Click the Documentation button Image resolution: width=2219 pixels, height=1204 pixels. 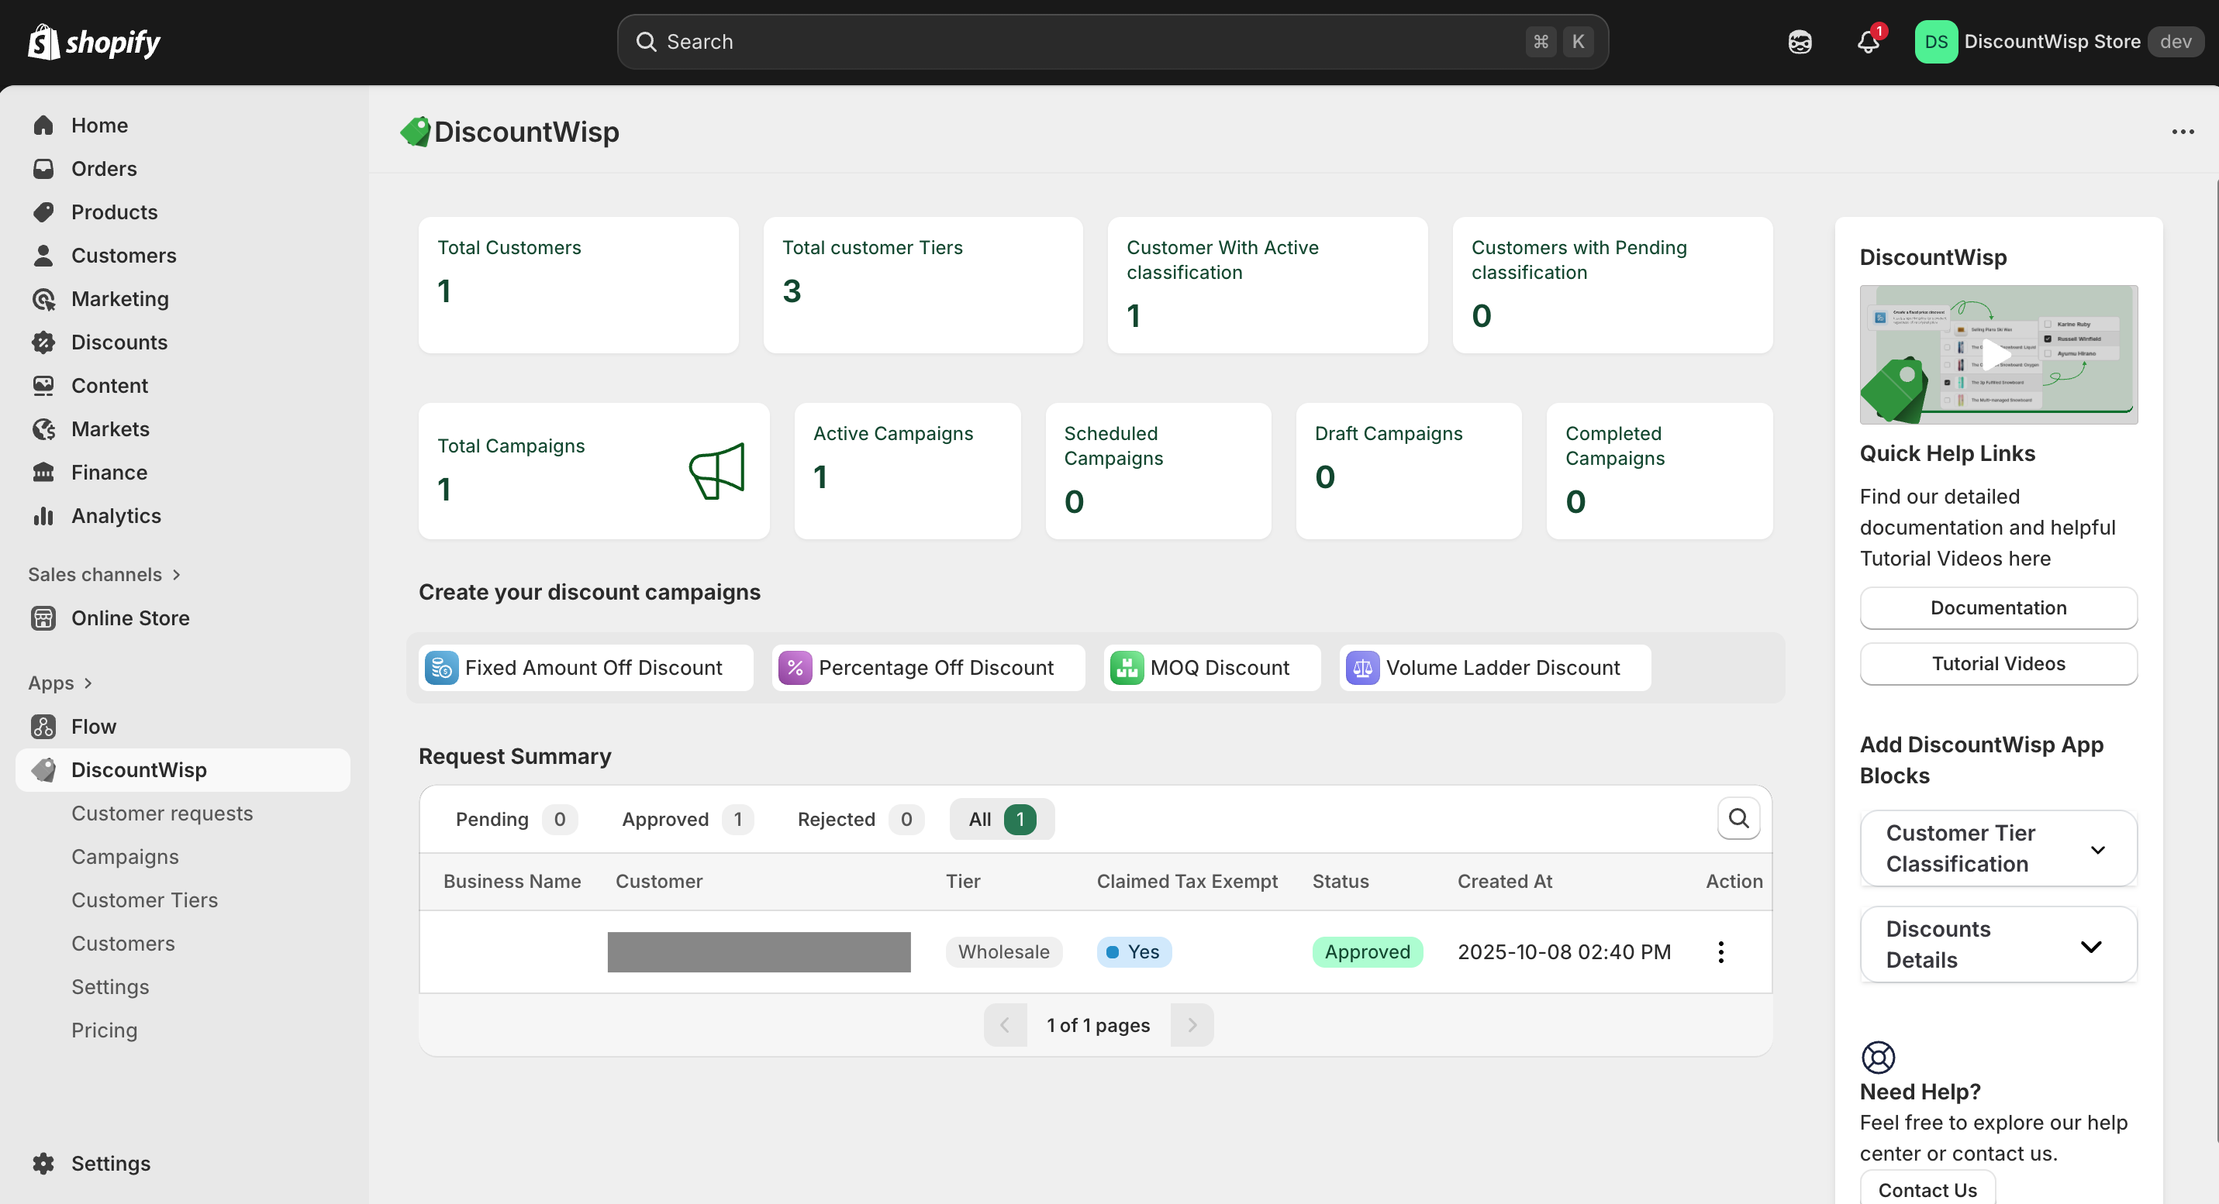[1997, 607]
